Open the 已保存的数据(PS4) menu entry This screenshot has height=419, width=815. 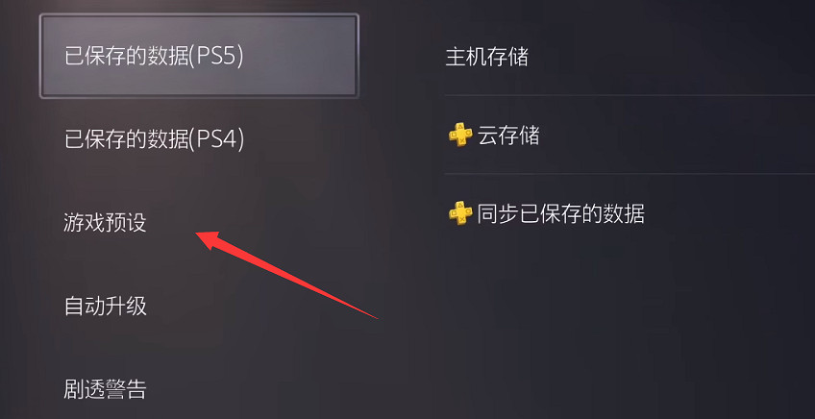coord(155,138)
